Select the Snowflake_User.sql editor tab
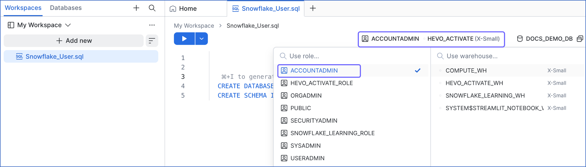Viewport: 586px width, 167px height. pyautogui.click(x=266, y=8)
